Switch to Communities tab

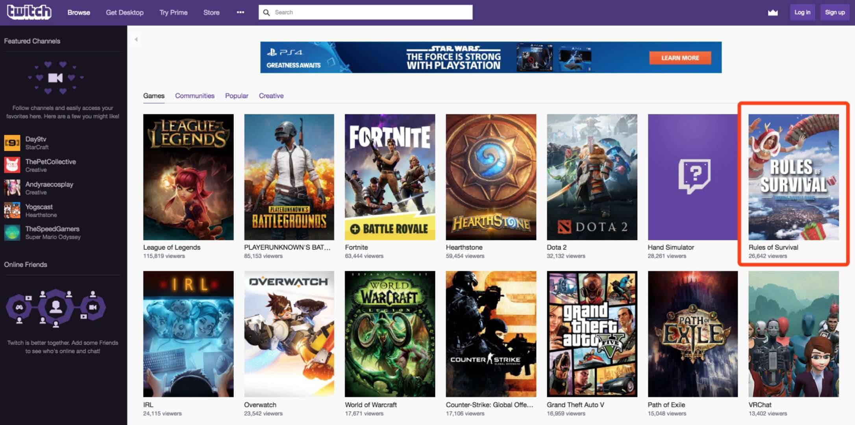tap(194, 96)
